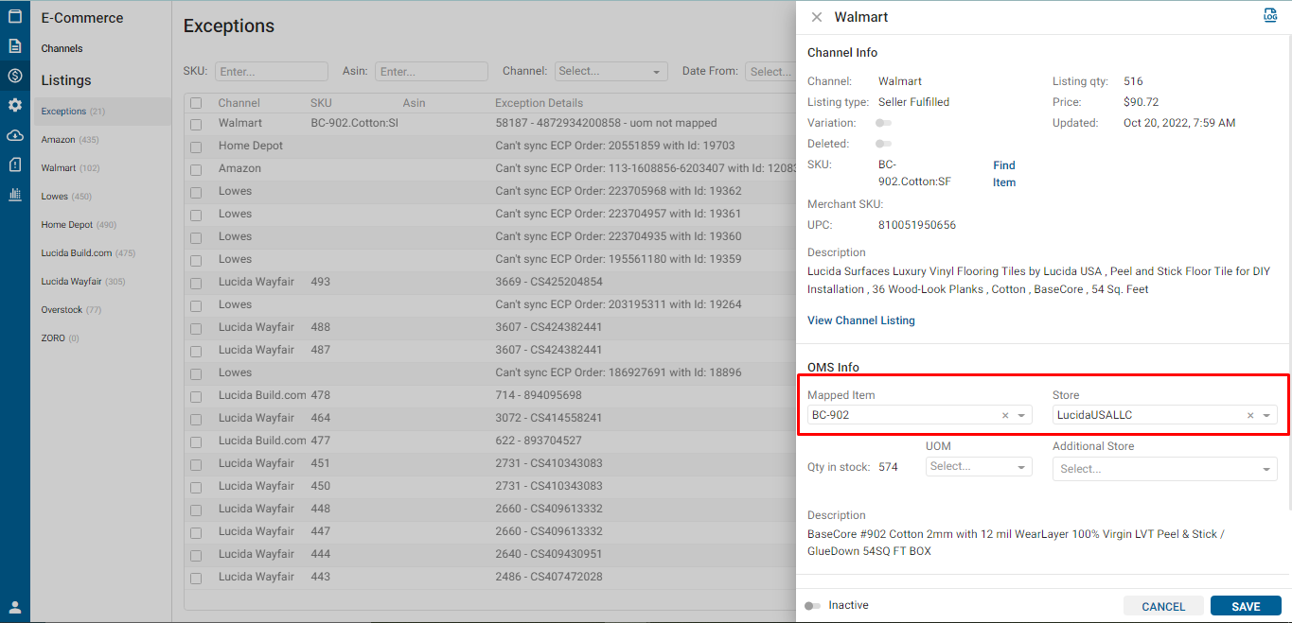
Task: Expand the Mapped Item dropdown arrow
Action: tap(1021, 415)
